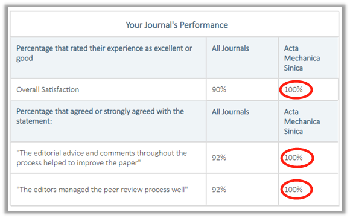Image resolution: width=350 pixels, height=218 pixels.
Task: Click 'Percentage that rated their experience' header
Action: coord(104,53)
